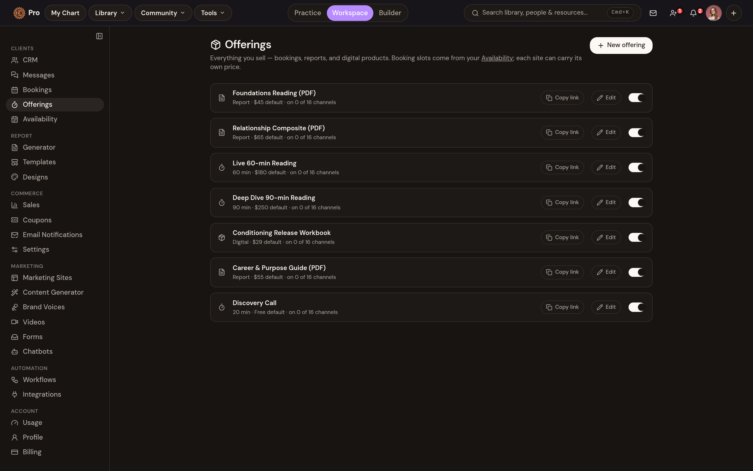Open the report Generator

pyautogui.click(x=55, y=147)
